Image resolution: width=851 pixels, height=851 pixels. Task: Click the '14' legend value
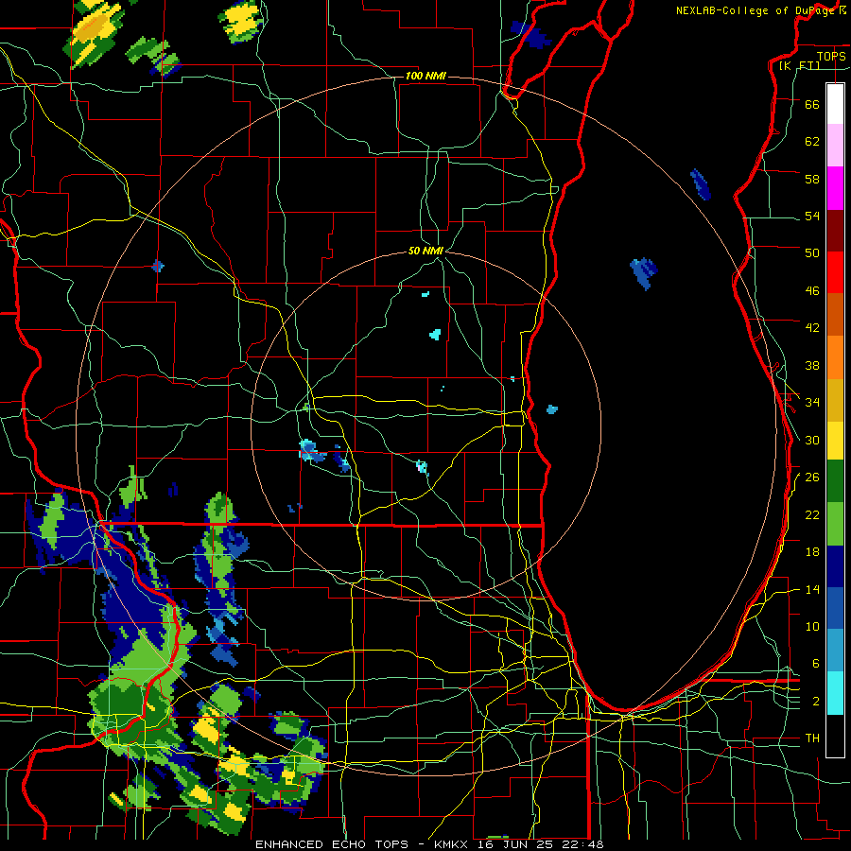812,589
